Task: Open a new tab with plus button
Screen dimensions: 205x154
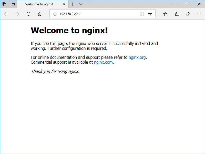Action: coord(73,4)
